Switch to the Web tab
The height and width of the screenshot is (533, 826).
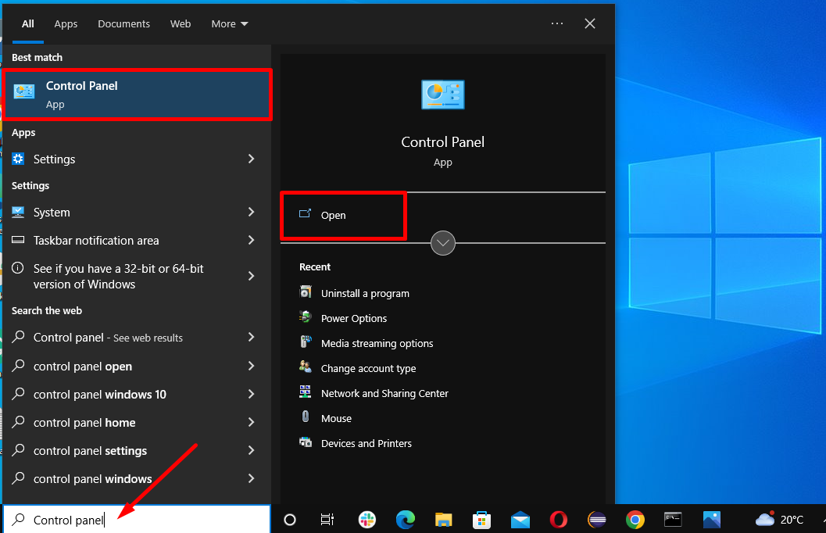click(181, 23)
